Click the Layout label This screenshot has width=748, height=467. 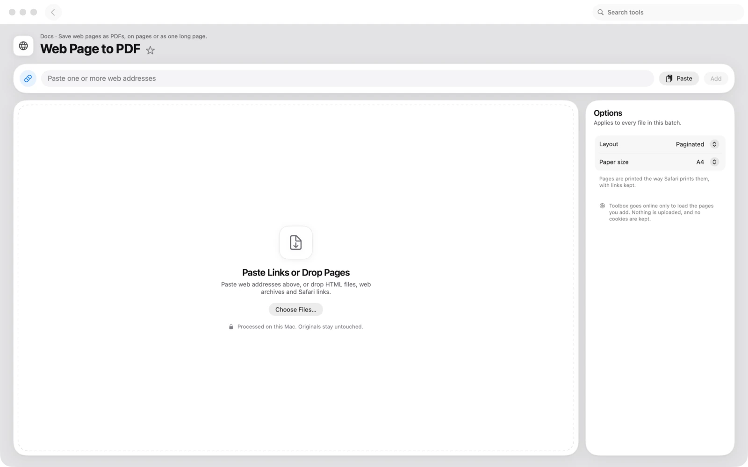coord(609,144)
